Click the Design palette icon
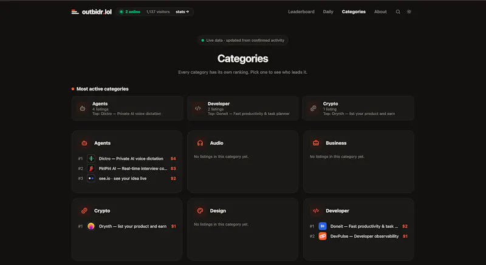The image size is (486, 265). 200,210
